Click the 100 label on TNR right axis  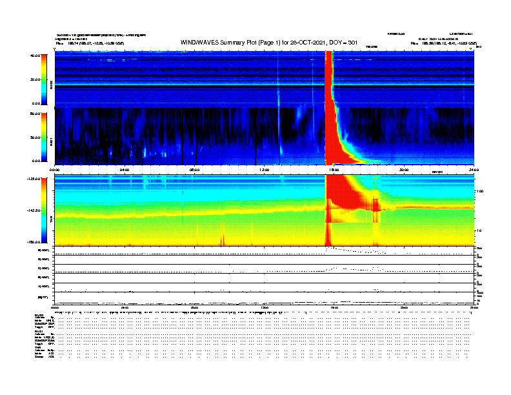tap(480, 191)
